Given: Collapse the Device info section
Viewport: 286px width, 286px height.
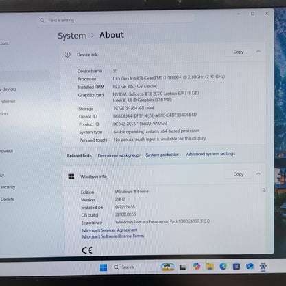Looking at the screenshot, I should 258,52.
